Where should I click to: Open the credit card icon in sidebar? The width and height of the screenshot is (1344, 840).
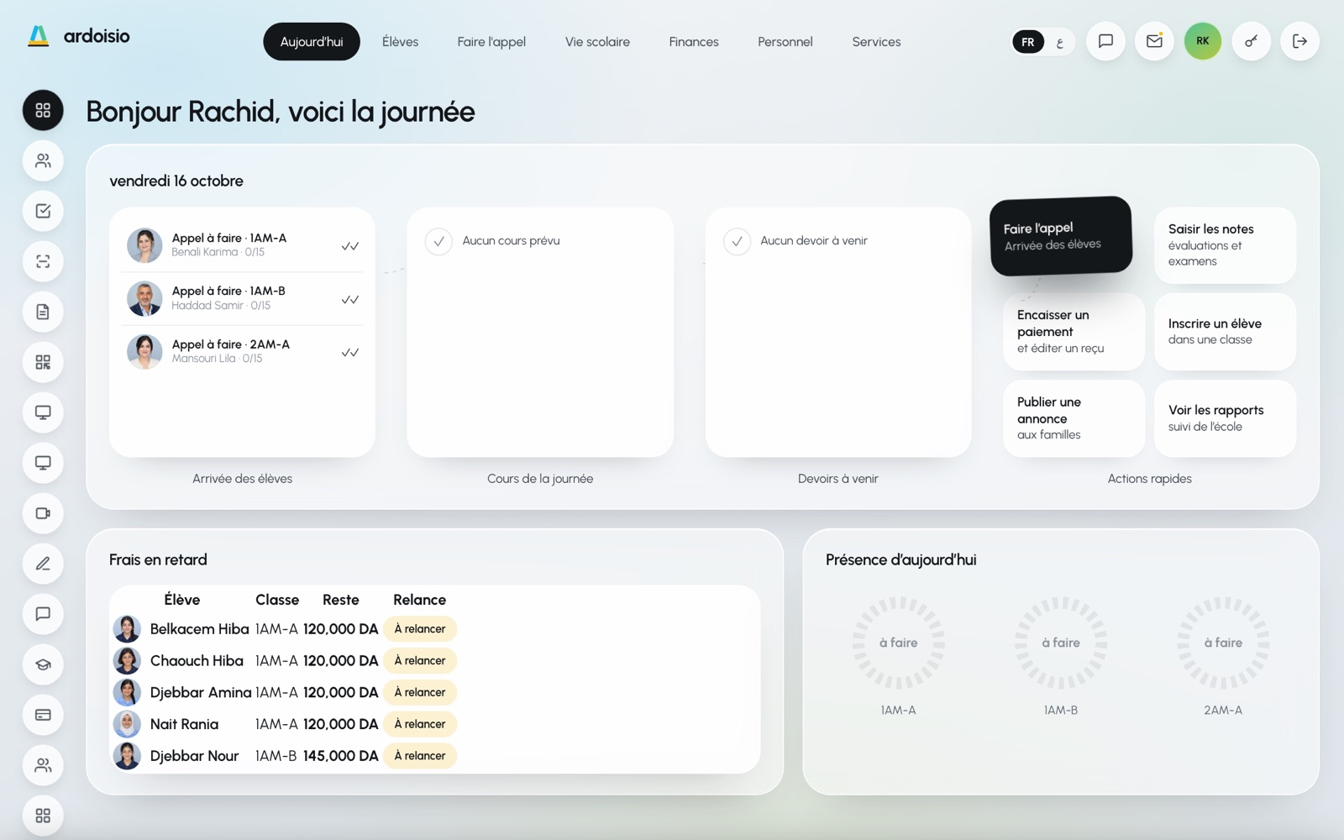coord(43,715)
